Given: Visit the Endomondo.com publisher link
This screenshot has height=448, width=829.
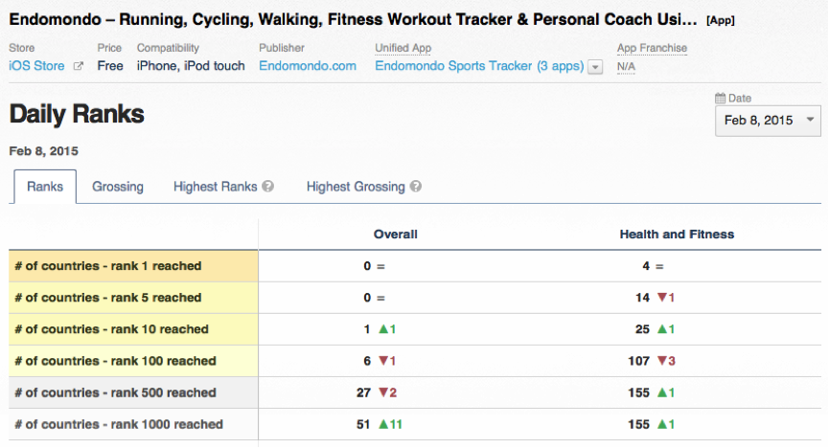Looking at the screenshot, I should coord(308,66).
